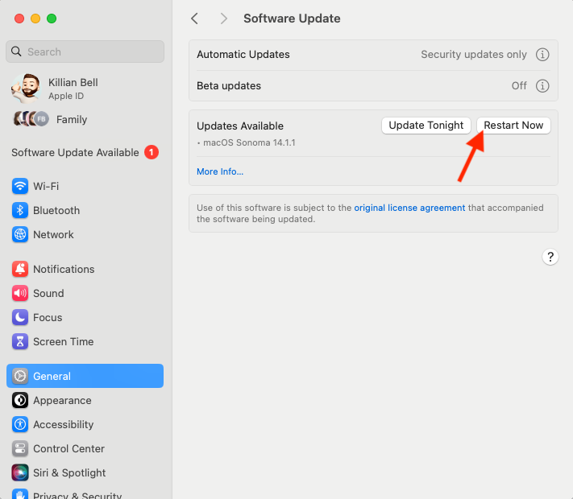Click the Focus label in sidebar
Screen dimensions: 573x499
pyautogui.click(x=48, y=317)
